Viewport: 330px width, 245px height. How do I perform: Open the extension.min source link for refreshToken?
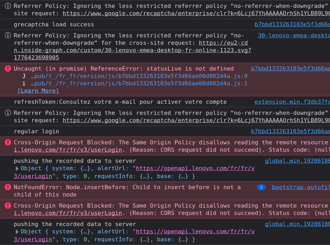(292, 102)
